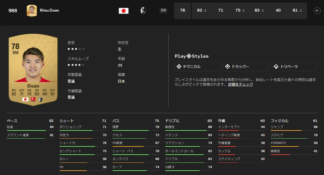
Task: Click the Ritsu Doan player name
Action: [49, 10]
